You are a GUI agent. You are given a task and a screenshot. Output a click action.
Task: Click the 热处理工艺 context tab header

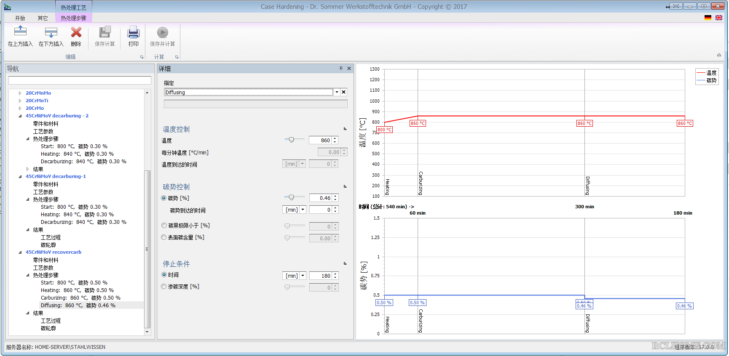pyautogui.click(x=73, y=7)
